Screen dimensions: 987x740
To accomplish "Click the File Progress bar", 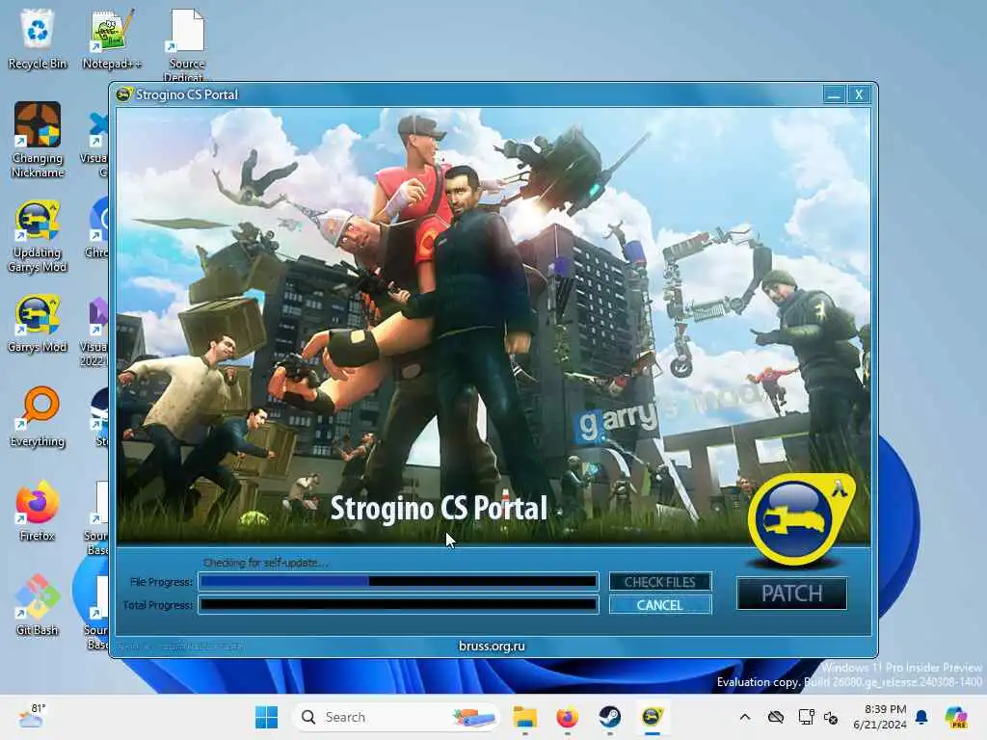I will tap(398, 581).
